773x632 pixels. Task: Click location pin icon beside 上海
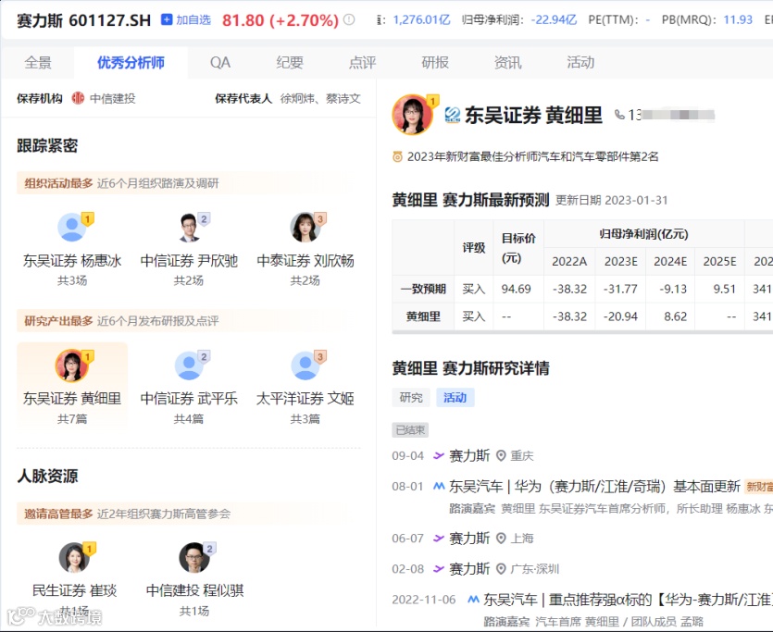point(501,538)
